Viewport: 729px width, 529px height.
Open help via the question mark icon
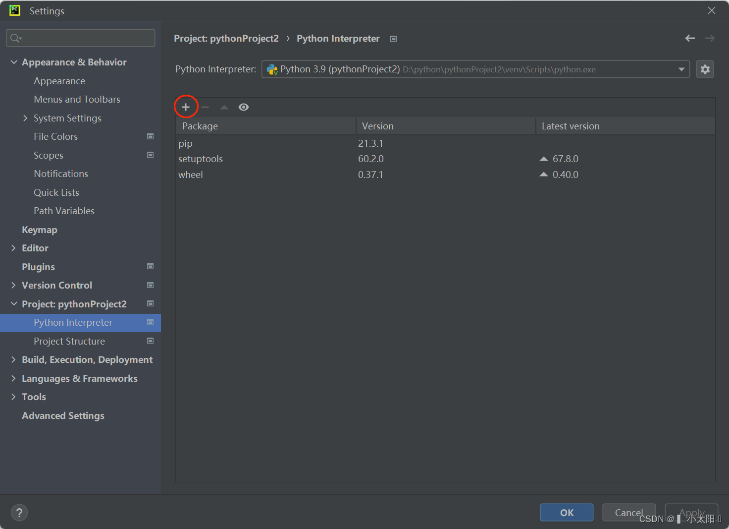pyautogui.click(x=19, y=512)
